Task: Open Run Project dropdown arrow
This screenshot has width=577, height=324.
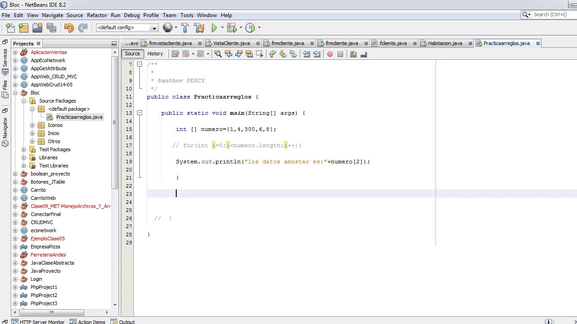Action: [222, 28]
